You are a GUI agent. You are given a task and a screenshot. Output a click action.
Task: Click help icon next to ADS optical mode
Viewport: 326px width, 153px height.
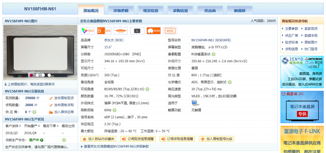coord(229,82)
